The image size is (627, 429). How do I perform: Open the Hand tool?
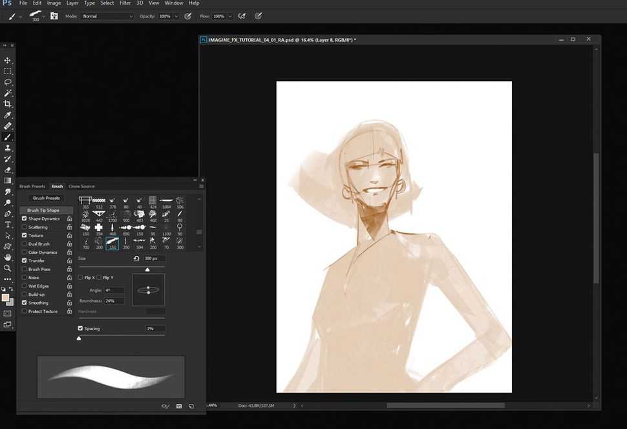tap(8, 258)
